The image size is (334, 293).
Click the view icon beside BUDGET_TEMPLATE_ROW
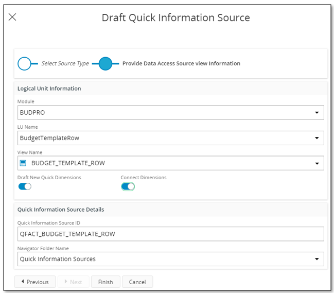(x=23, y=163)
